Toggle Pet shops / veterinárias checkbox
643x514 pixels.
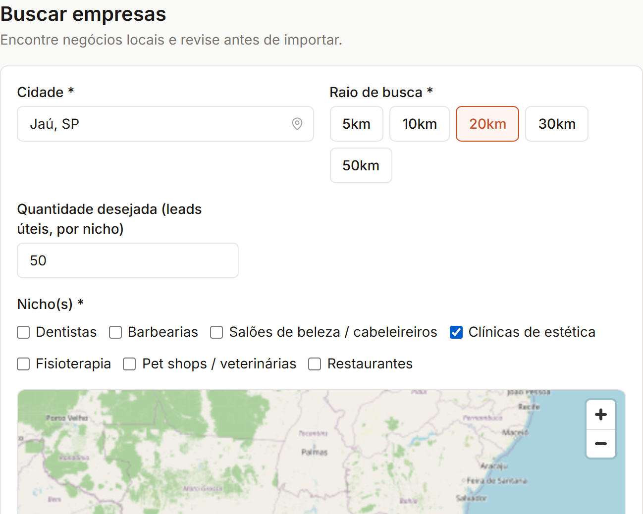point(129,364)
